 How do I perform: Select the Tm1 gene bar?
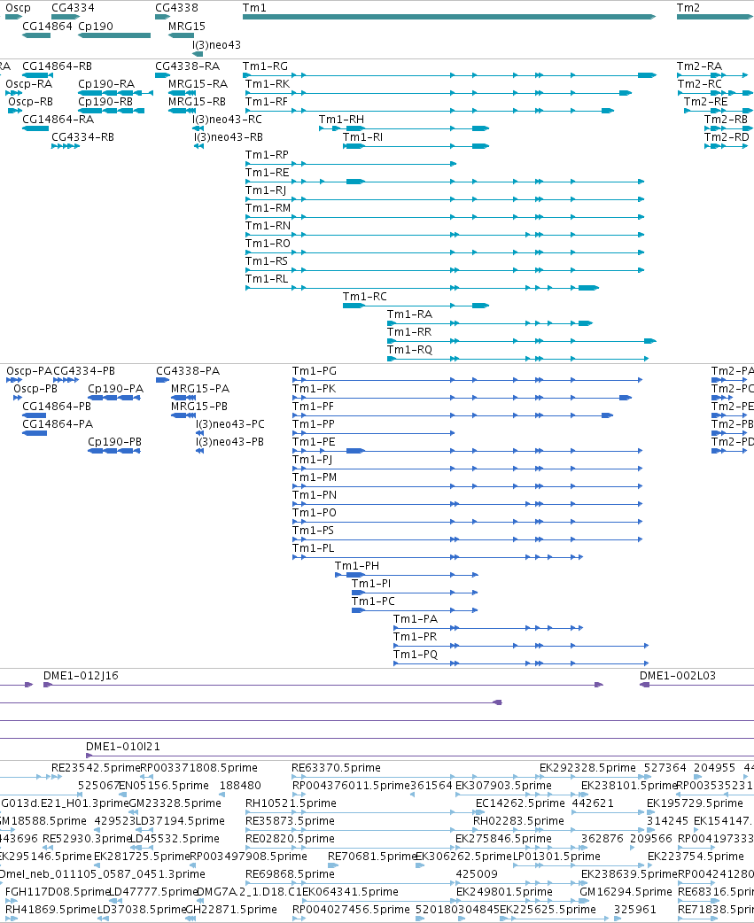tap(449, 17)
